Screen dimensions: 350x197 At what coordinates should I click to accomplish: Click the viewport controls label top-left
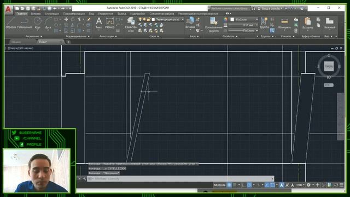click(20, 48)
